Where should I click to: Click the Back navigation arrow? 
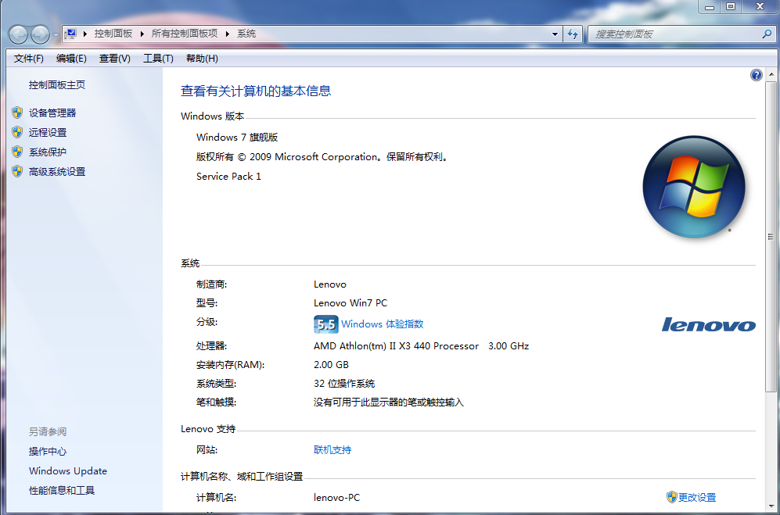[19, 34]
